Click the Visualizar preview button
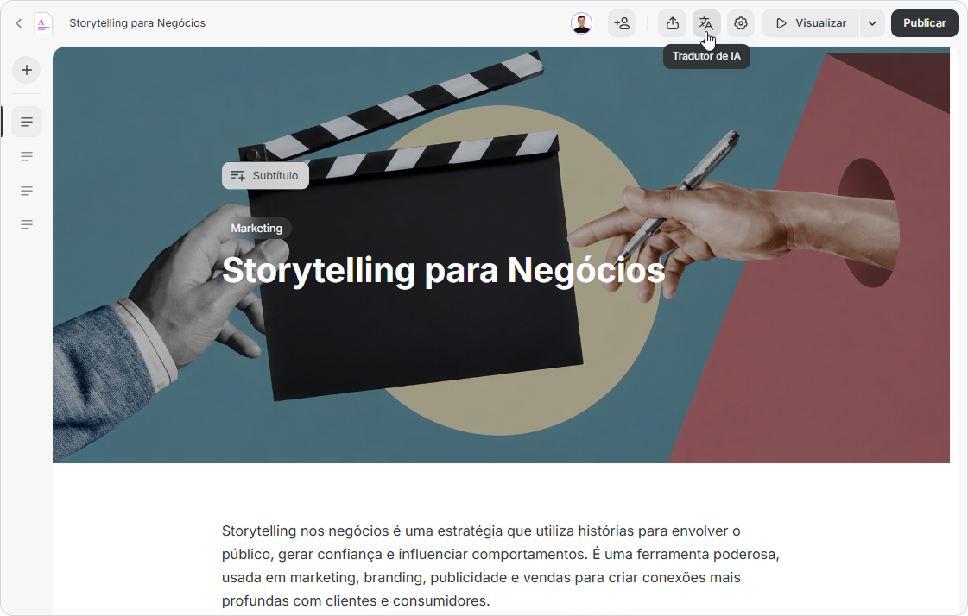 pos(811,23)
